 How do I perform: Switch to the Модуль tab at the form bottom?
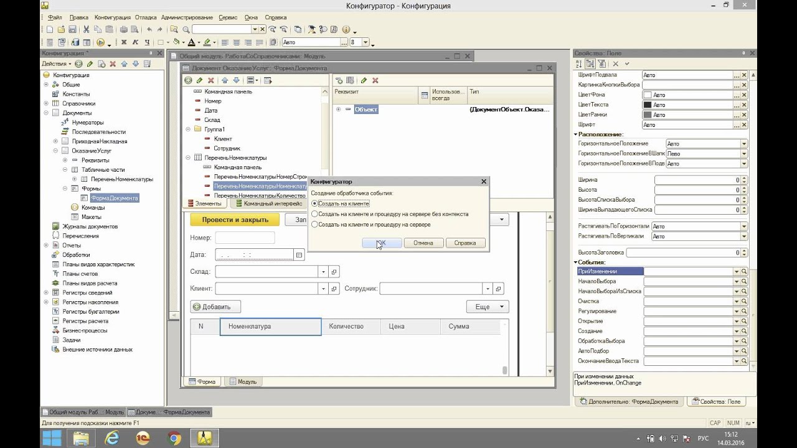243,381
